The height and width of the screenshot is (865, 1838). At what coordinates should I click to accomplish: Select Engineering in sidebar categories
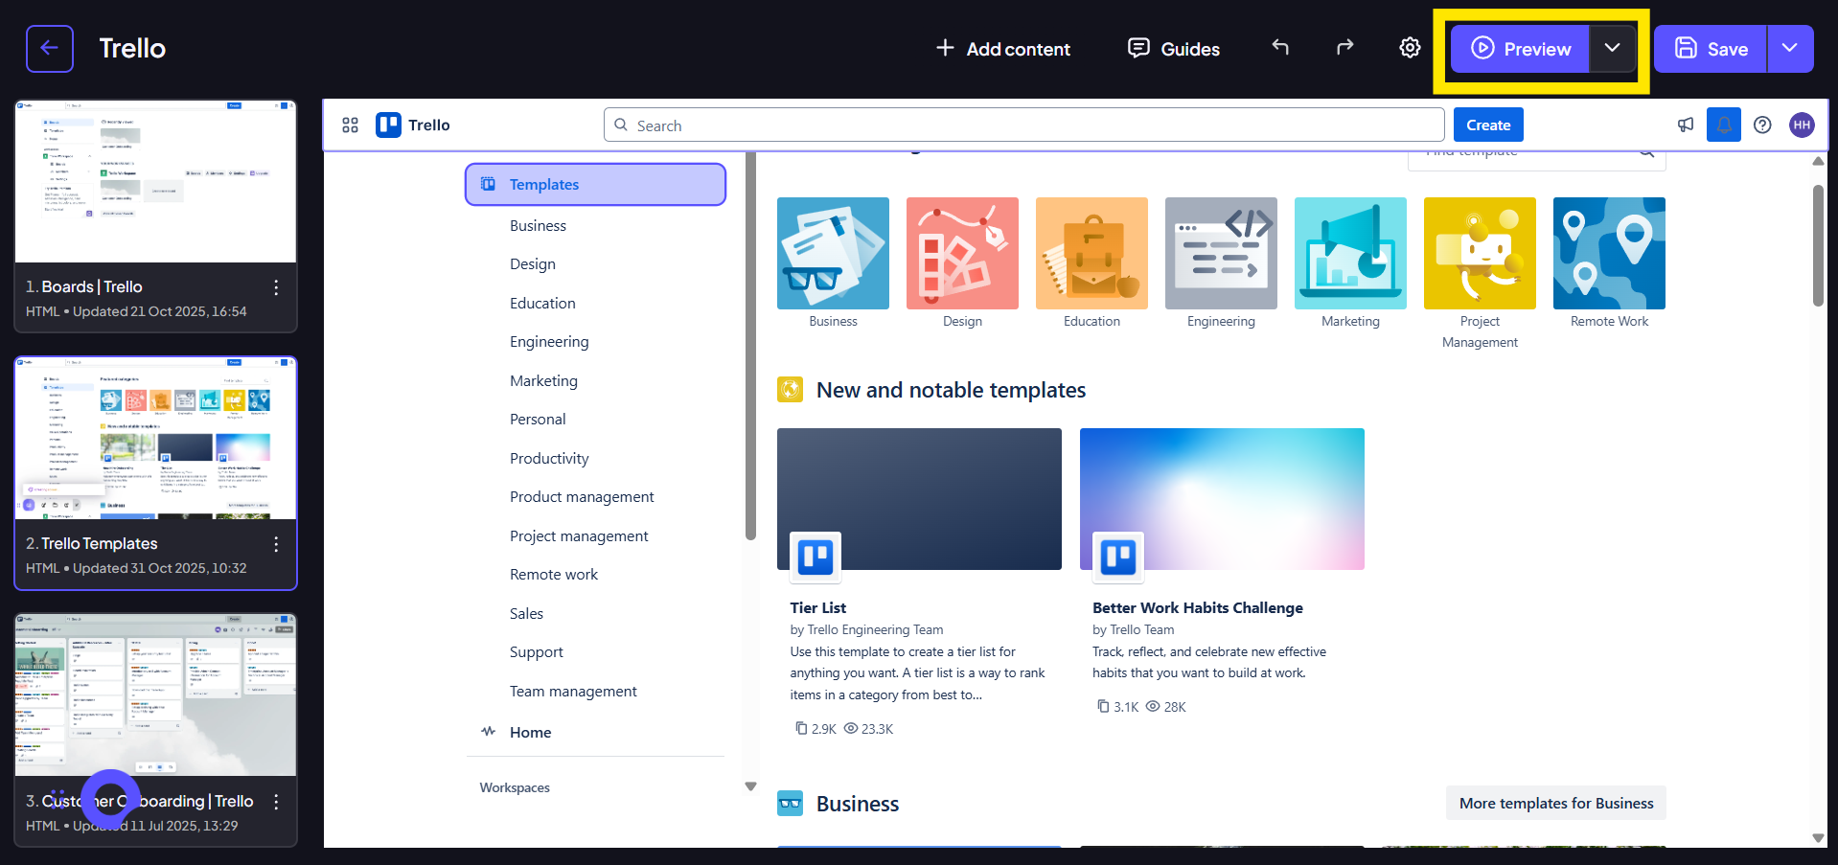tap(549, 342)
